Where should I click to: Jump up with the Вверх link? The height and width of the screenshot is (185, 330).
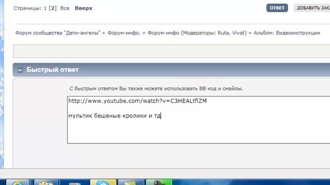[x=84, y=8]
